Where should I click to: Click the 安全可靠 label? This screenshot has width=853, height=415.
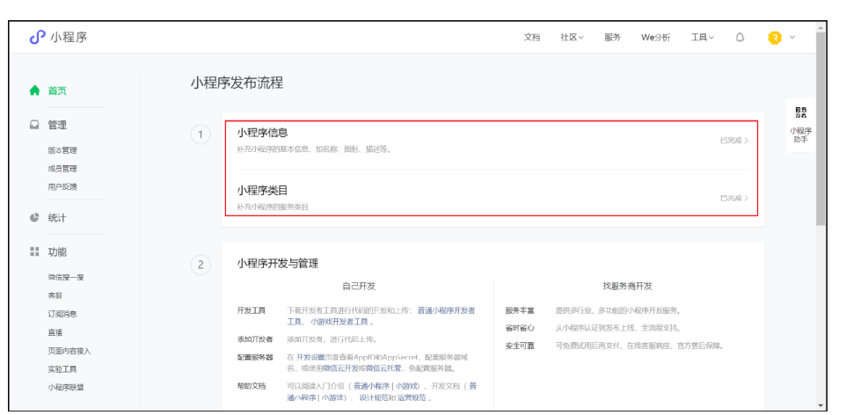[x=520, y=346]
